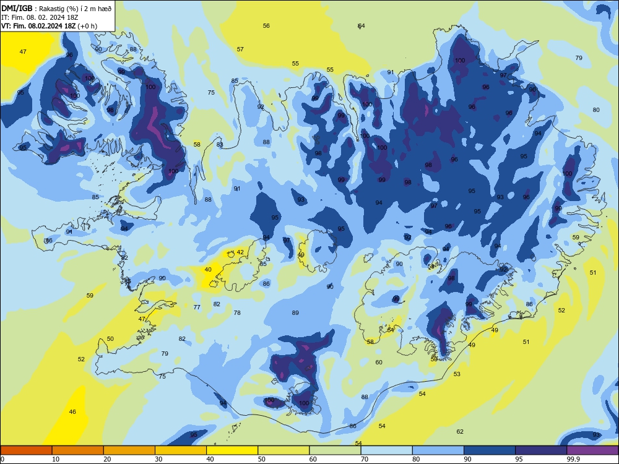Click the light orange 20–30 legend swatch
Viewport: 619px width, 464px height.
129,450
